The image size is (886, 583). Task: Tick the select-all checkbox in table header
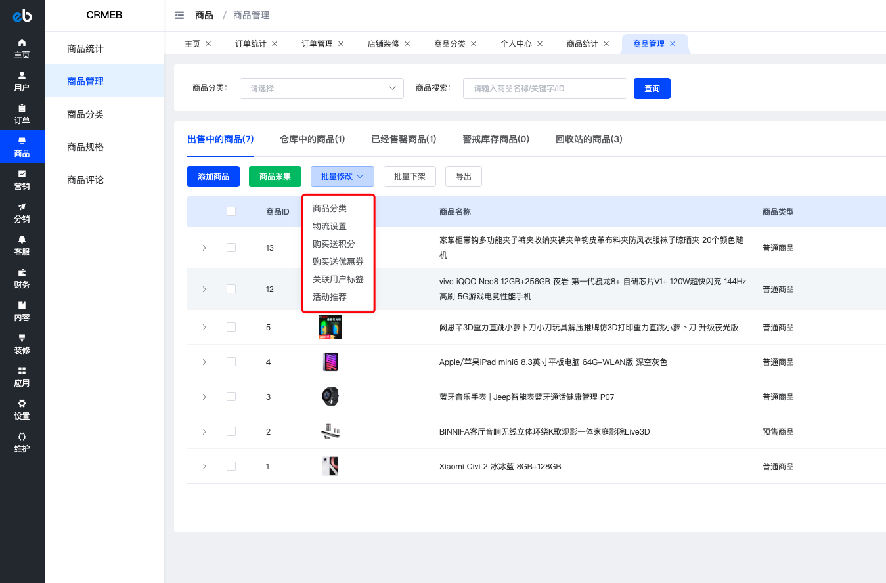click(231, 211)
